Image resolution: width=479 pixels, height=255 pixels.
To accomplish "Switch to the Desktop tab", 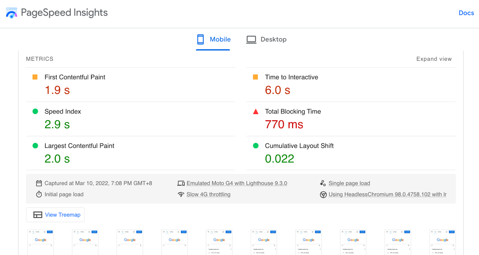I will click(x=266, y=40).
